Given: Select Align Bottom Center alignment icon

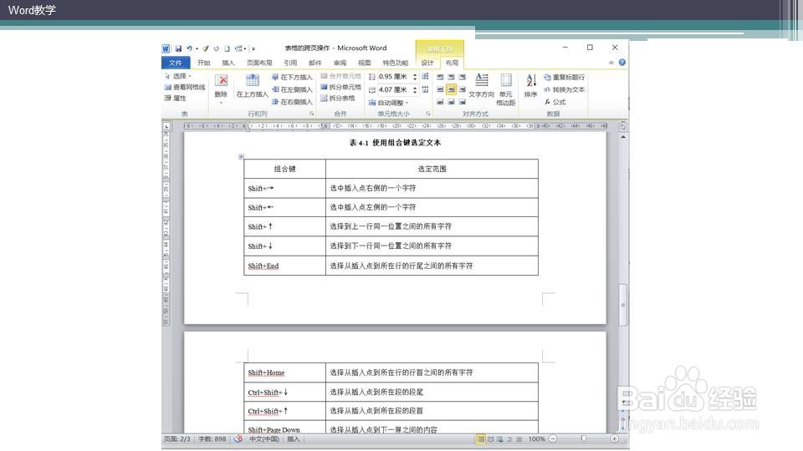Looking at the screenshot, I should pos(451,102).
